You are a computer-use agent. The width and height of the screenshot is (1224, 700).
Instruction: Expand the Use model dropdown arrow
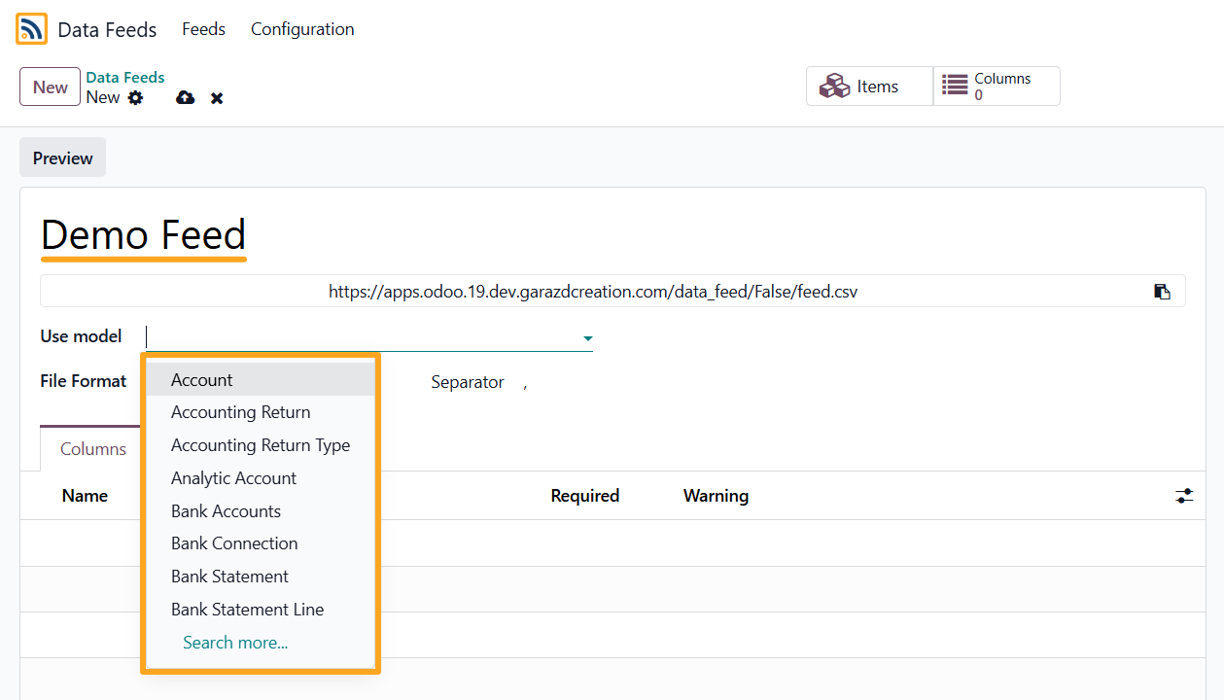[587, 338]
